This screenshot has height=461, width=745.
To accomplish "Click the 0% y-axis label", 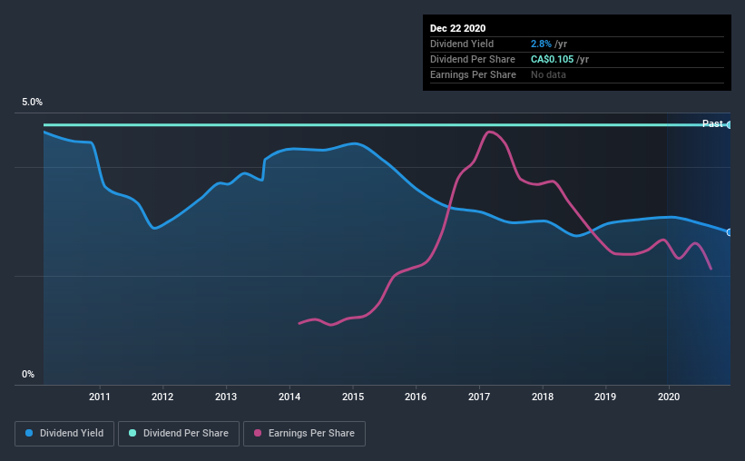I will point(28,375).
